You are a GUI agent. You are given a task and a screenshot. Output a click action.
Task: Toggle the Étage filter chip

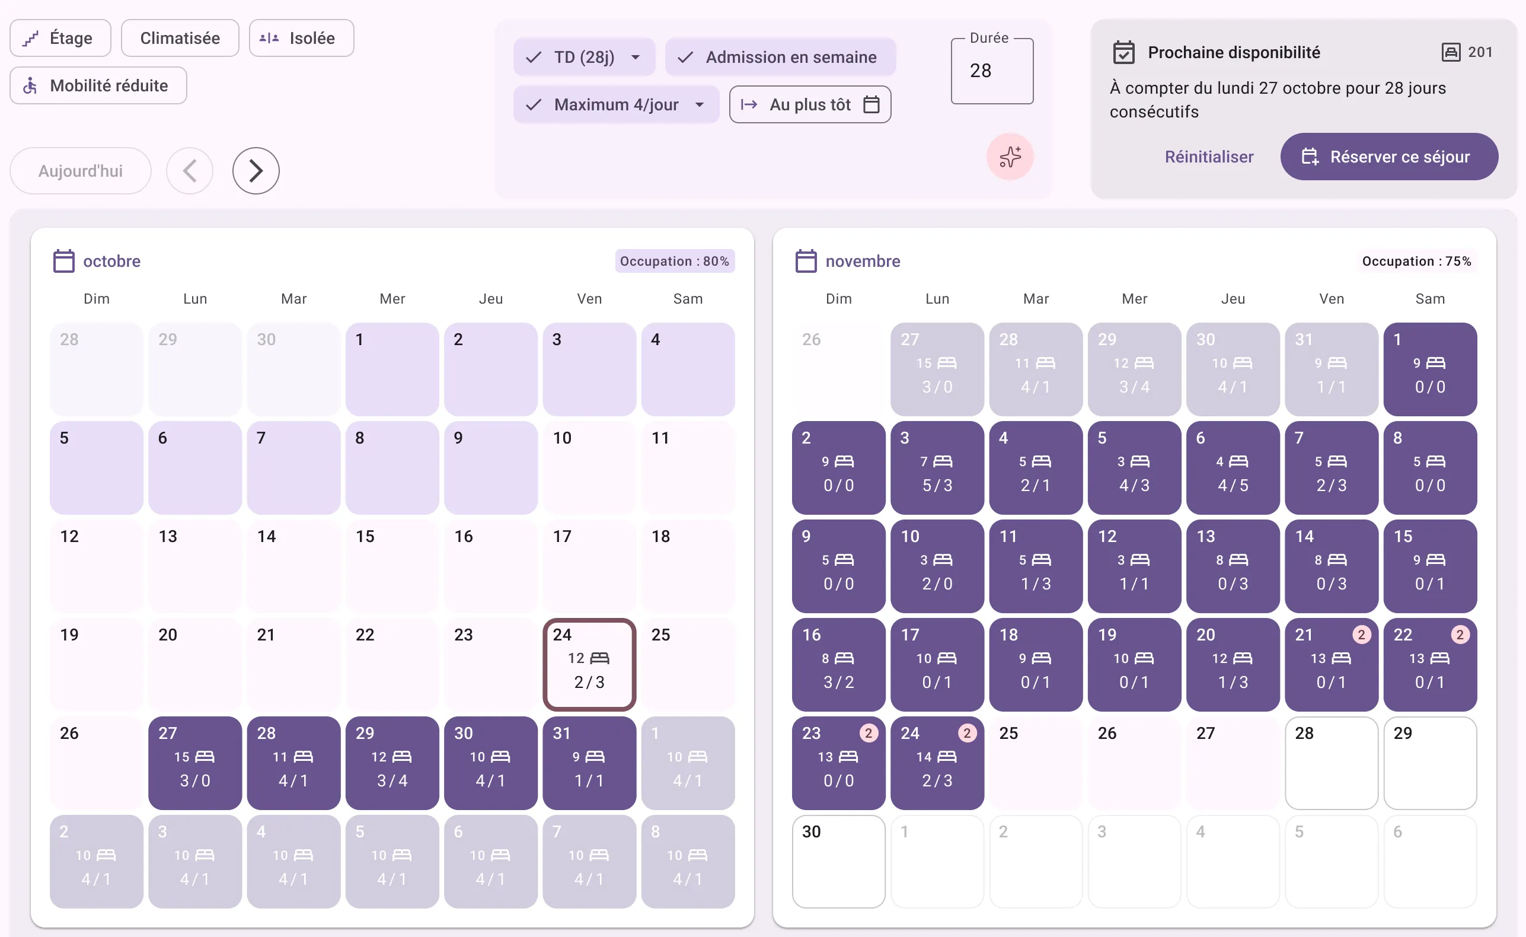click(60, 38)
